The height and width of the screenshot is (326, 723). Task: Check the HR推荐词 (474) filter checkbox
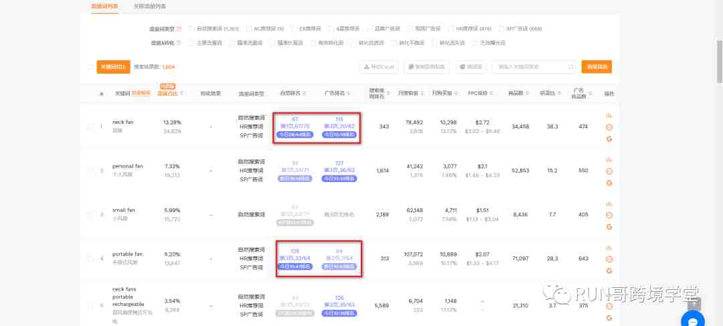click(x=451, y=29)
